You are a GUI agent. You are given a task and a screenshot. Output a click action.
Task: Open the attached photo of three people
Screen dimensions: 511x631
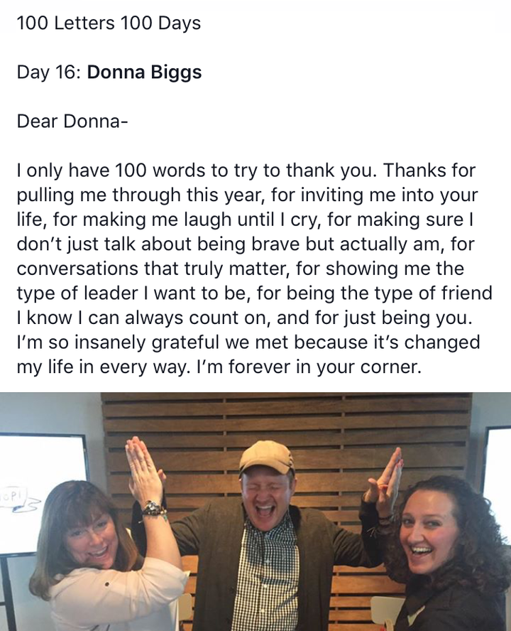[x=255, y=512]
